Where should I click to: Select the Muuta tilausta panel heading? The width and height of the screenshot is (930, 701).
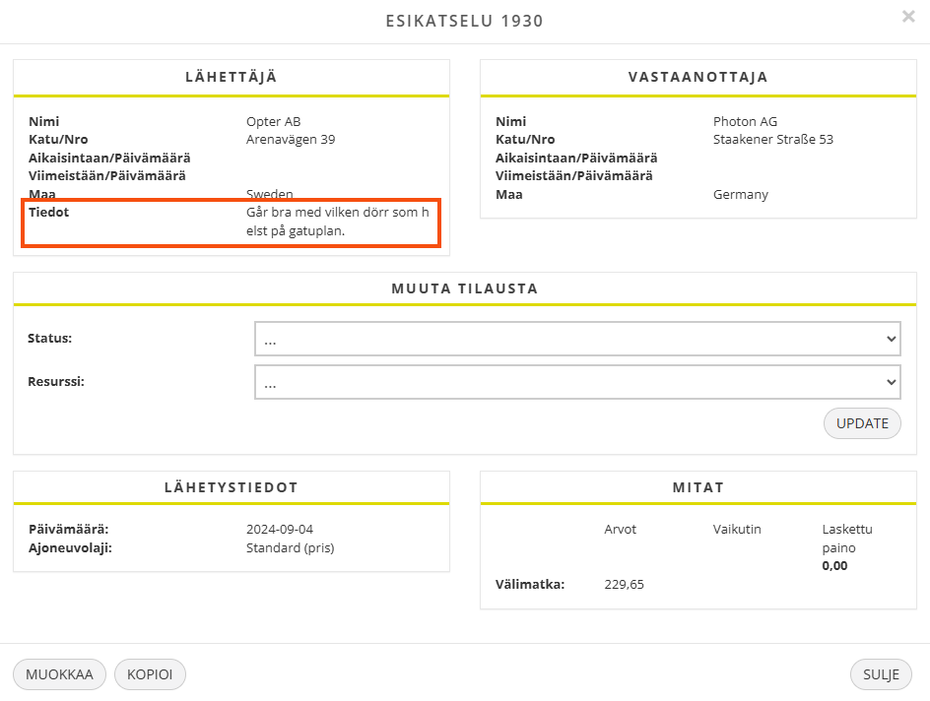[x=464, y=288]
